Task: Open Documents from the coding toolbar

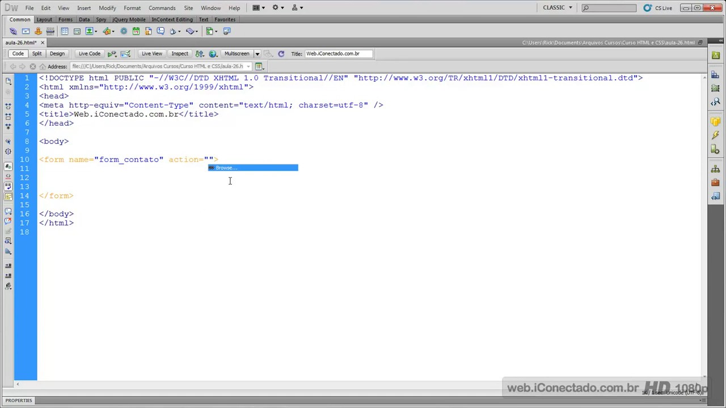Action: (x=8, y=82)
